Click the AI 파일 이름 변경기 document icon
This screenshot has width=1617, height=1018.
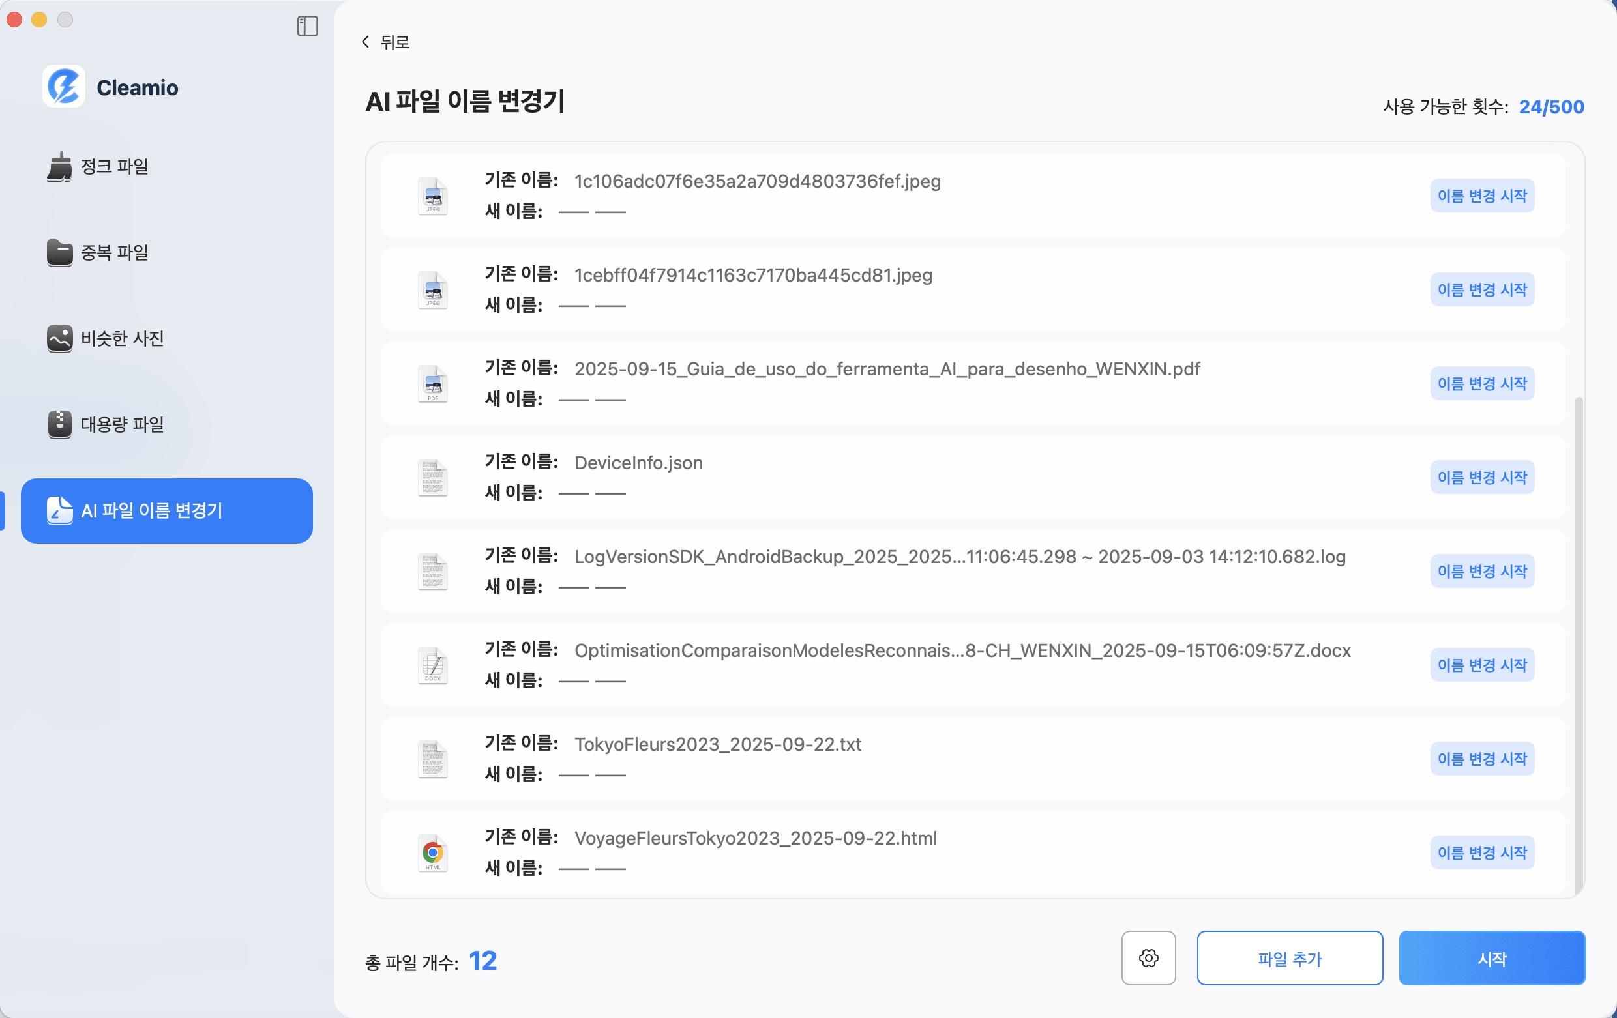60,512
